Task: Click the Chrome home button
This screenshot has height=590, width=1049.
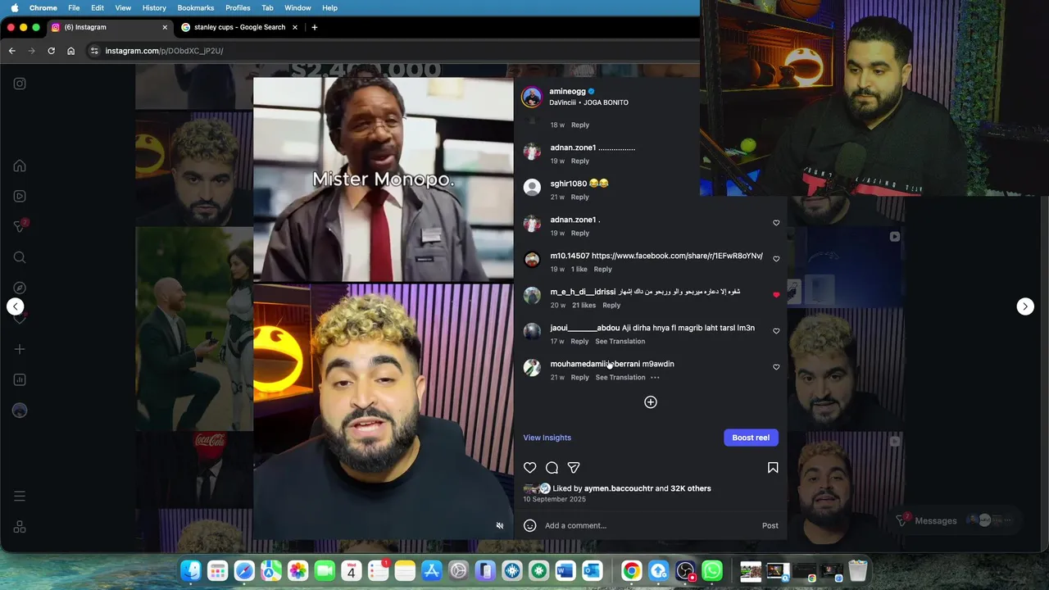Action: tap(70, 51)
